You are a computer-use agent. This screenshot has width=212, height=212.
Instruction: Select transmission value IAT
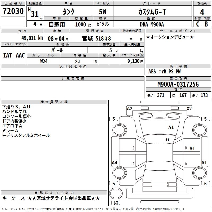coord(8,55)
